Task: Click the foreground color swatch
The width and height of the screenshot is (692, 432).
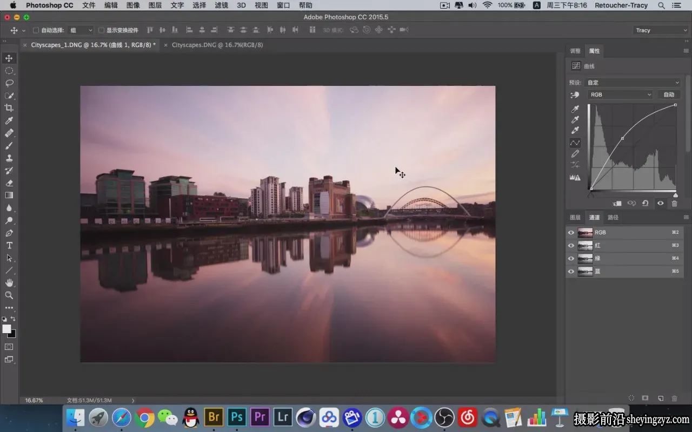Action: [6, 329]
